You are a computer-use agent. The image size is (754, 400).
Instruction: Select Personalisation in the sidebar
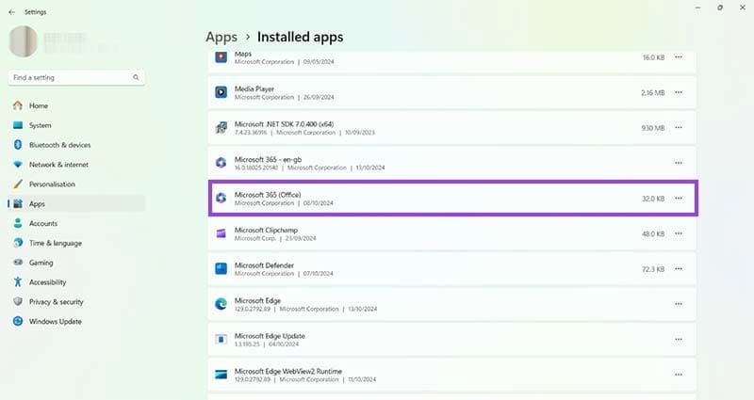click(x=76, y=184)
